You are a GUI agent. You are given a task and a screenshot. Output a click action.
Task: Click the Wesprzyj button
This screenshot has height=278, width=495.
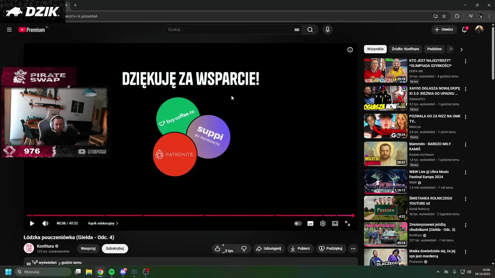click(x=88, y=249)
